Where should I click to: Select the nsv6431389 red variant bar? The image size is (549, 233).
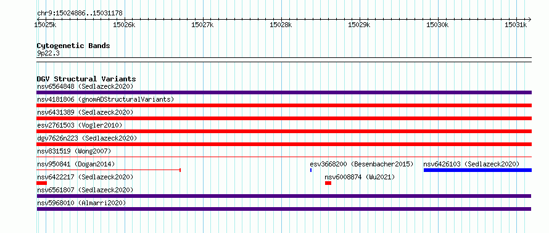pos(284,118)
